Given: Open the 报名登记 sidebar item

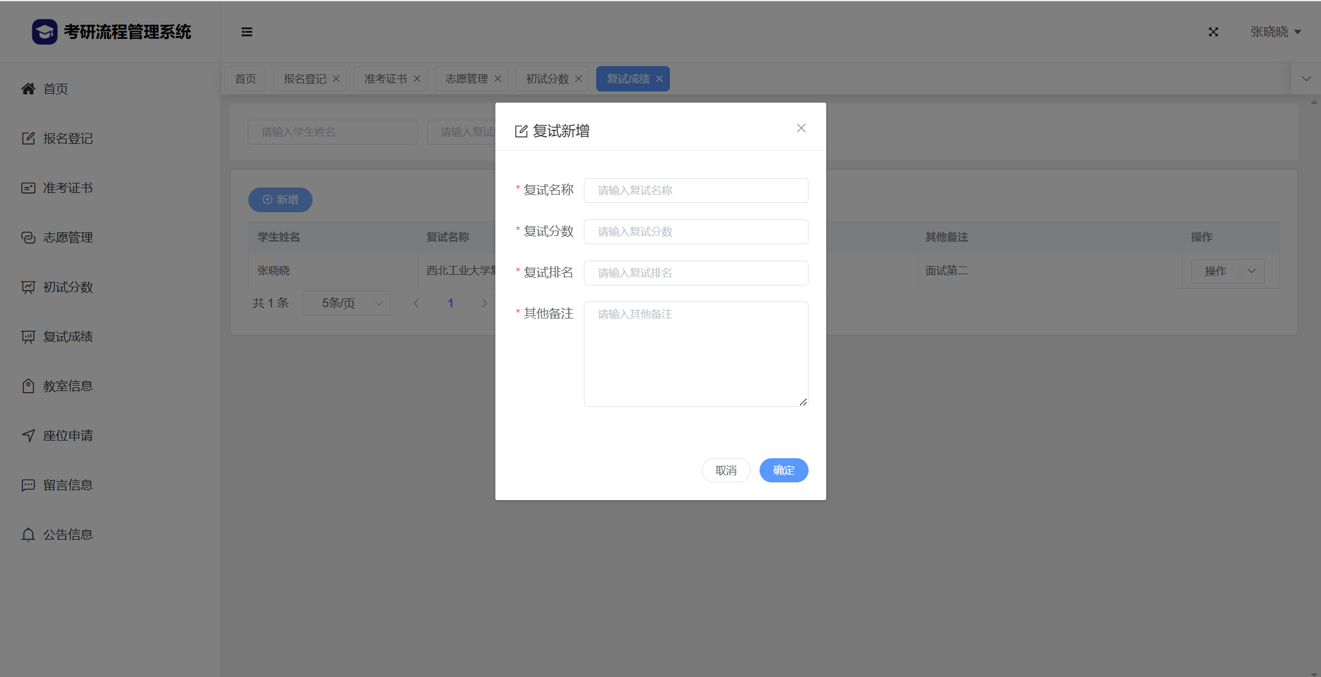Looking at the screenshot, I should coord(67,139).
